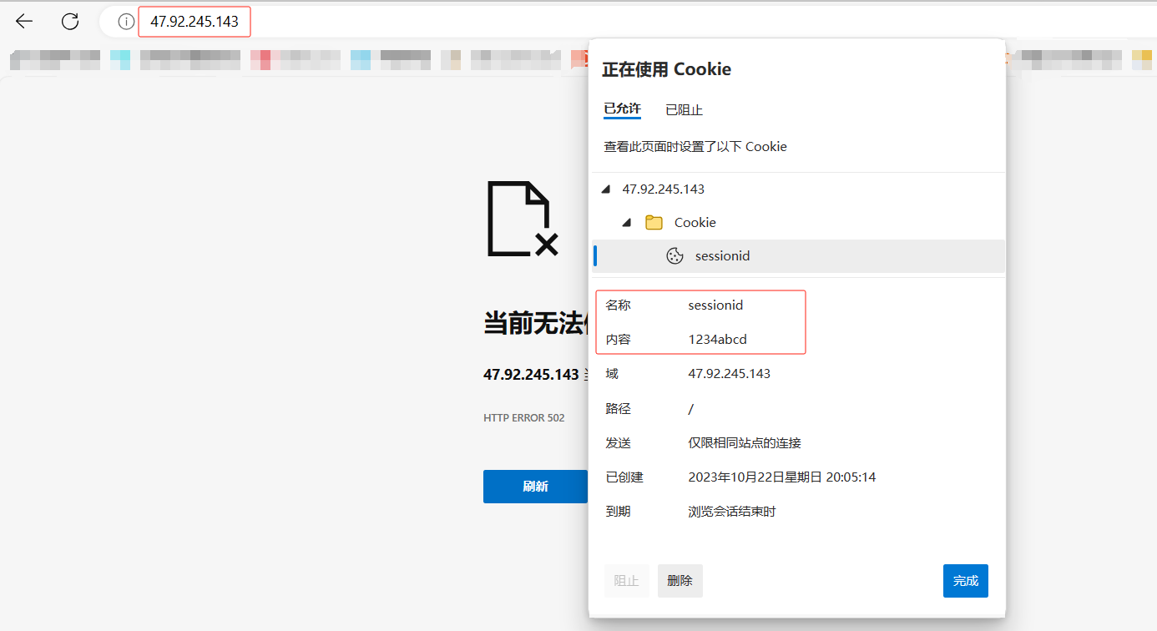This screenshot has width=1157, height=631.
Task: Collapse the Cookie folder node
Action: [627, 223]
